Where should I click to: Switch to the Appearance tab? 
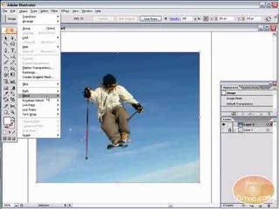click(x=230, y=88)
